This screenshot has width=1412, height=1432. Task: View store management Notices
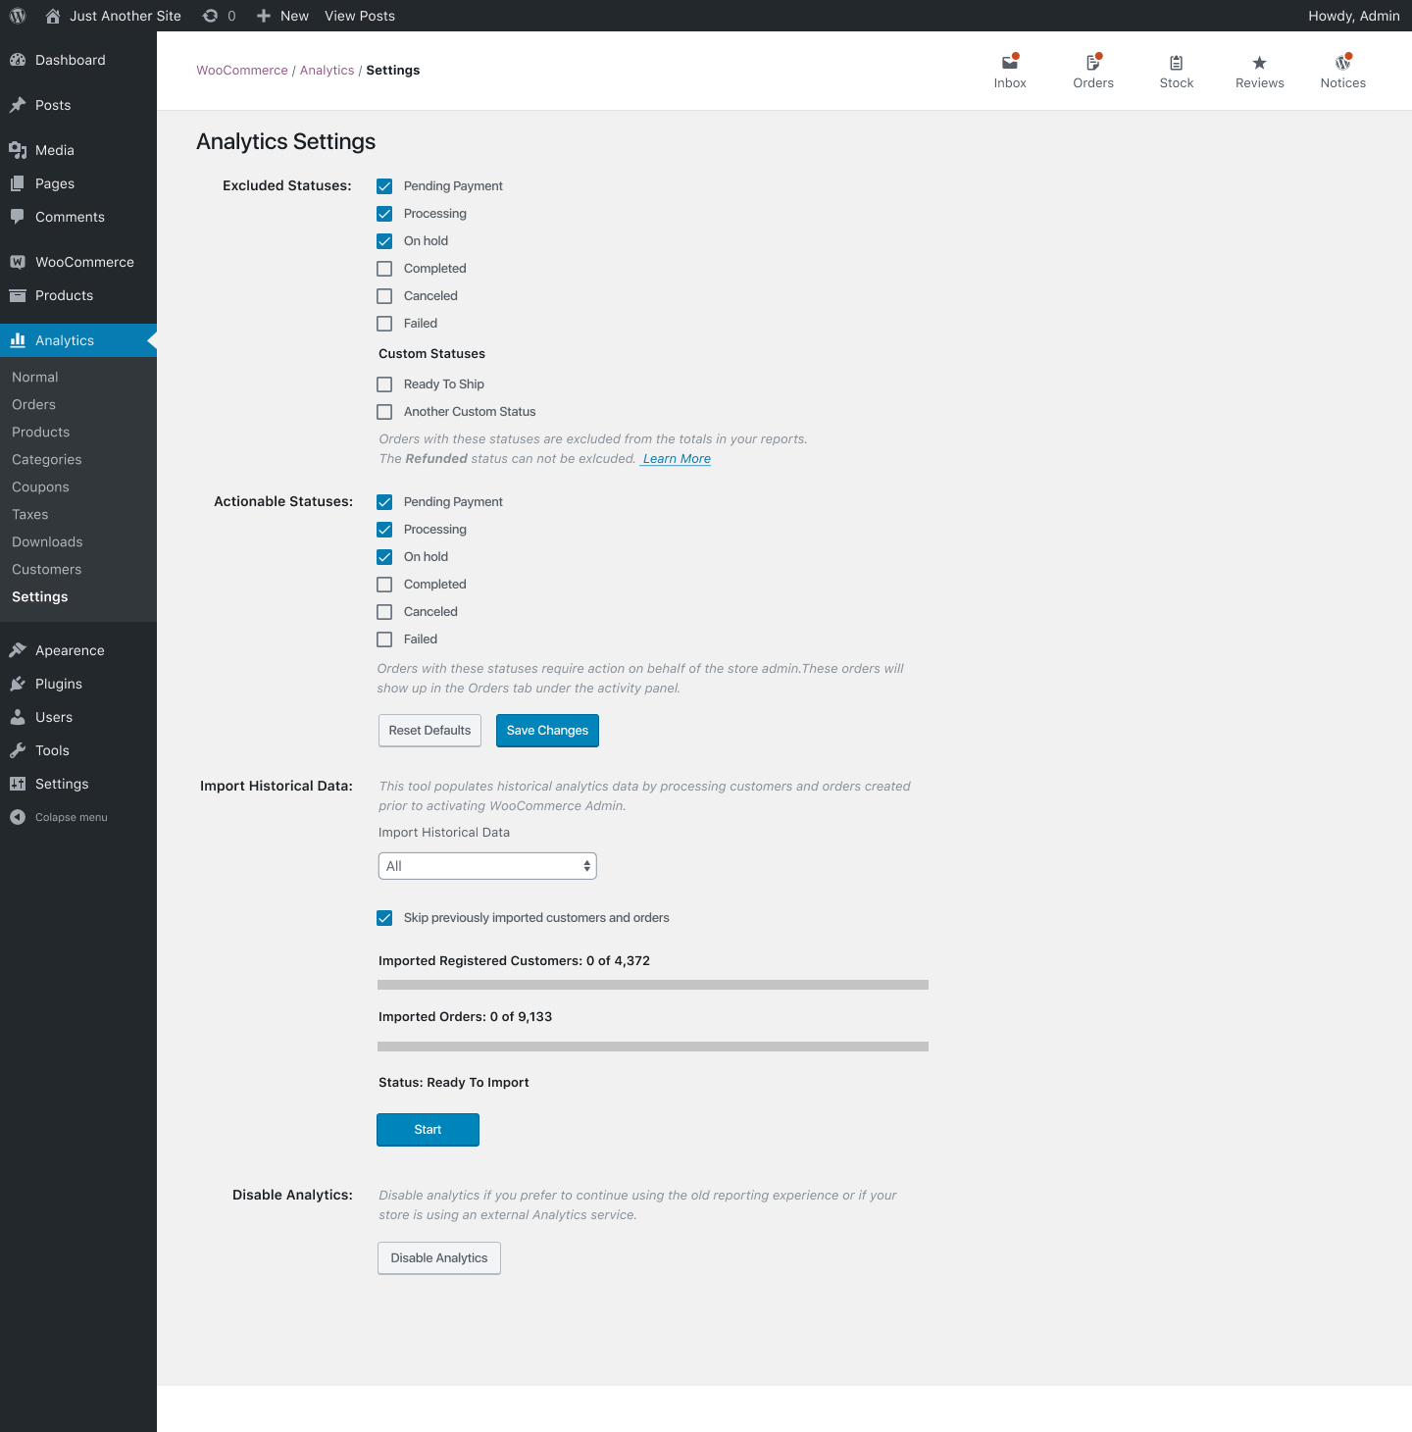(1342, 71)
